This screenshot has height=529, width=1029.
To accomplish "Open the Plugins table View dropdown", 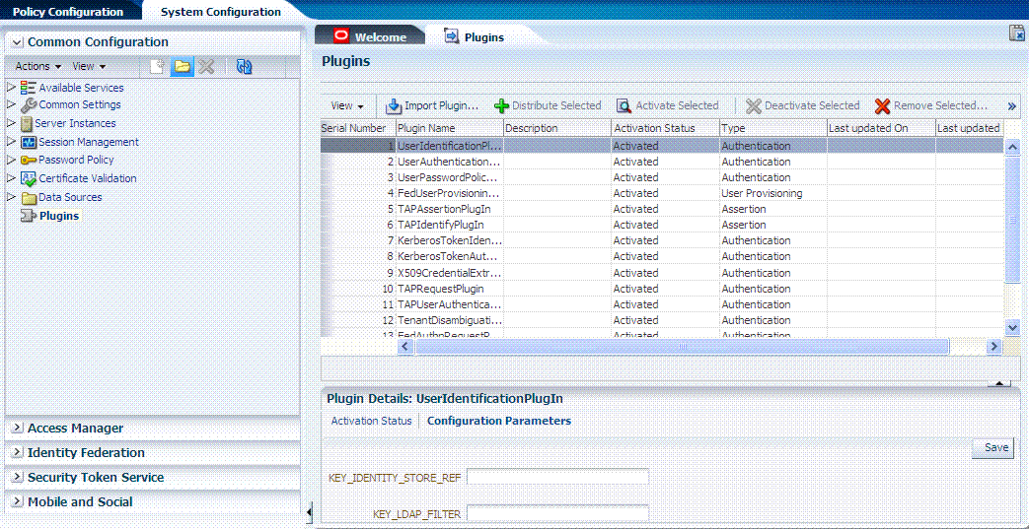I will [x=348, y=105].
